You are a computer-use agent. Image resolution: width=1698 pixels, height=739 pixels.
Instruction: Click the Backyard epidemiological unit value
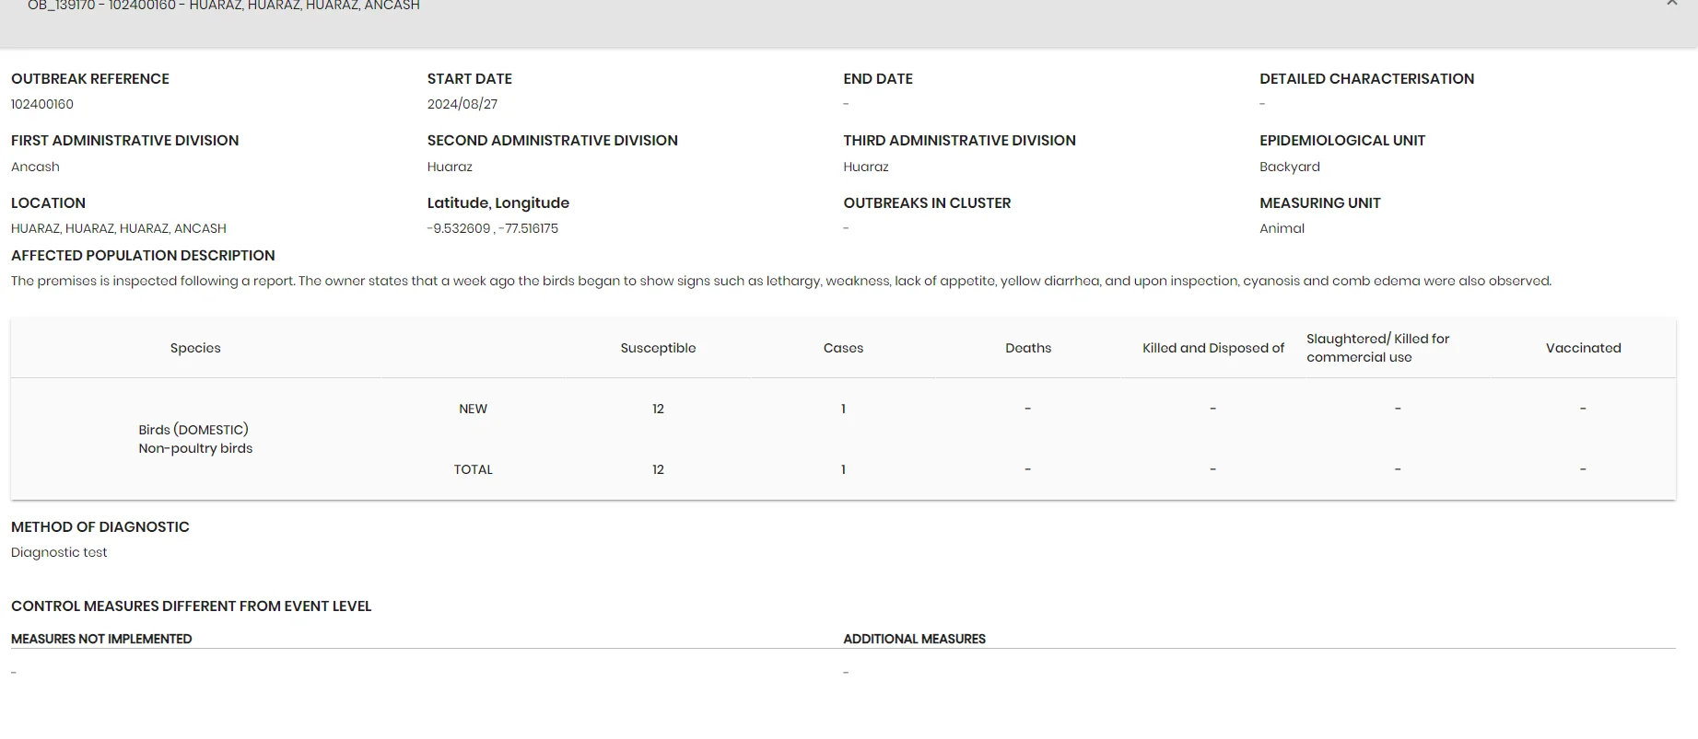1290,167
